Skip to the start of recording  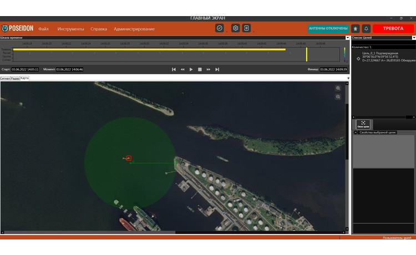(174, 69)
